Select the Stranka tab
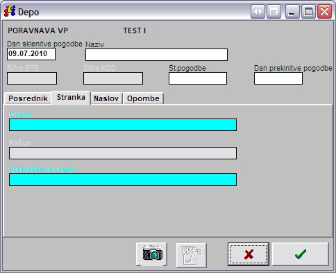The width and height of the screenshot is (336, 273). (x=71, y=98)
